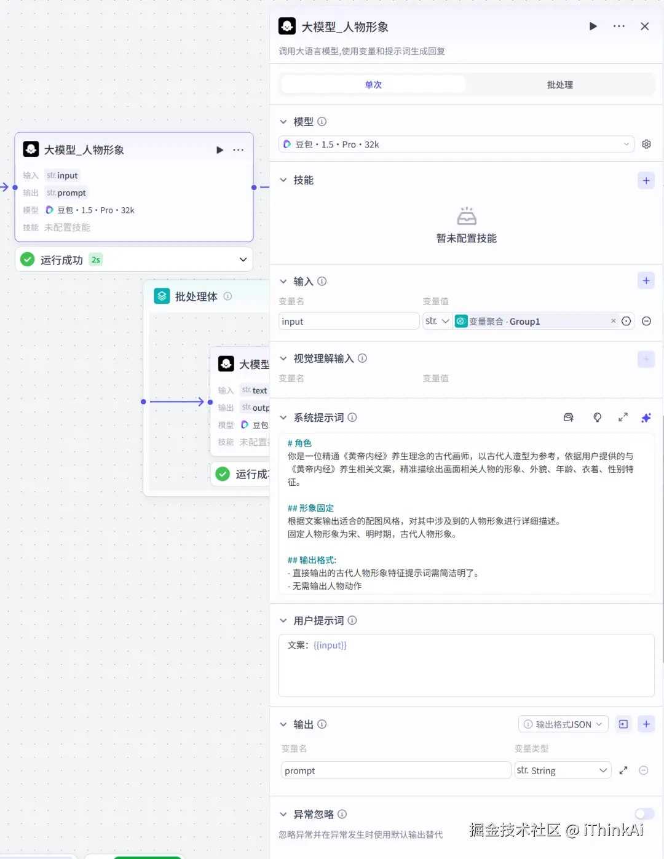Expand 运行成功 run result on the node
The height and width of the screenshot is (859, 664).
pyautogui.click(x=242, y=259)
